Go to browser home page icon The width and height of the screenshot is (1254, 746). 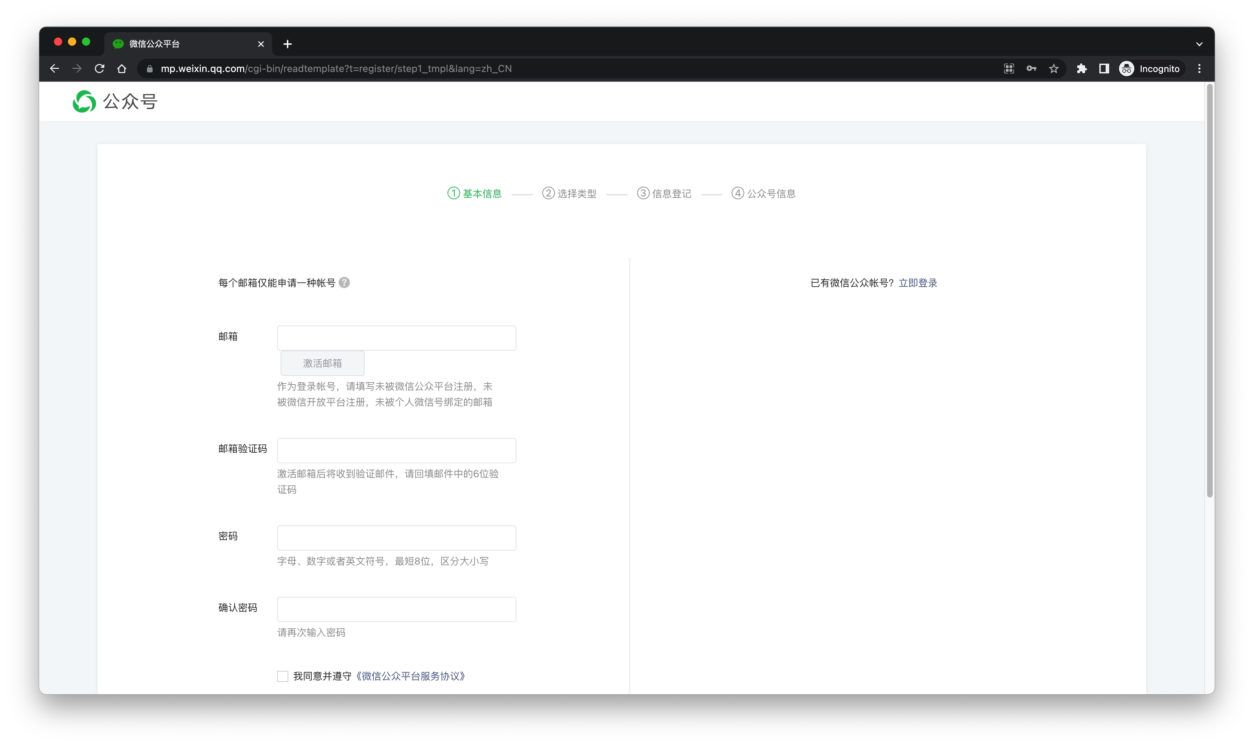coord(122,69)
